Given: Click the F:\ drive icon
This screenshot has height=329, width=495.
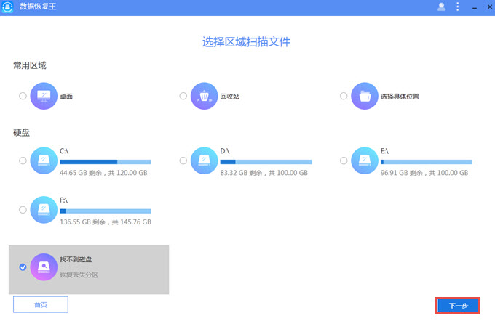Looking at the screenshot, I should click(x=44, y=209).
